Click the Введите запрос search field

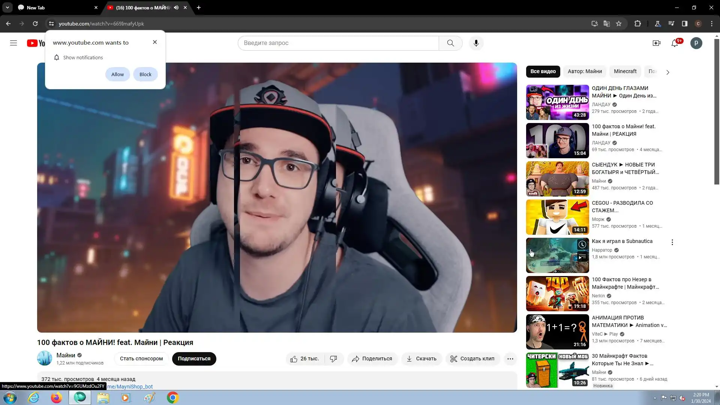click(337, 43)
